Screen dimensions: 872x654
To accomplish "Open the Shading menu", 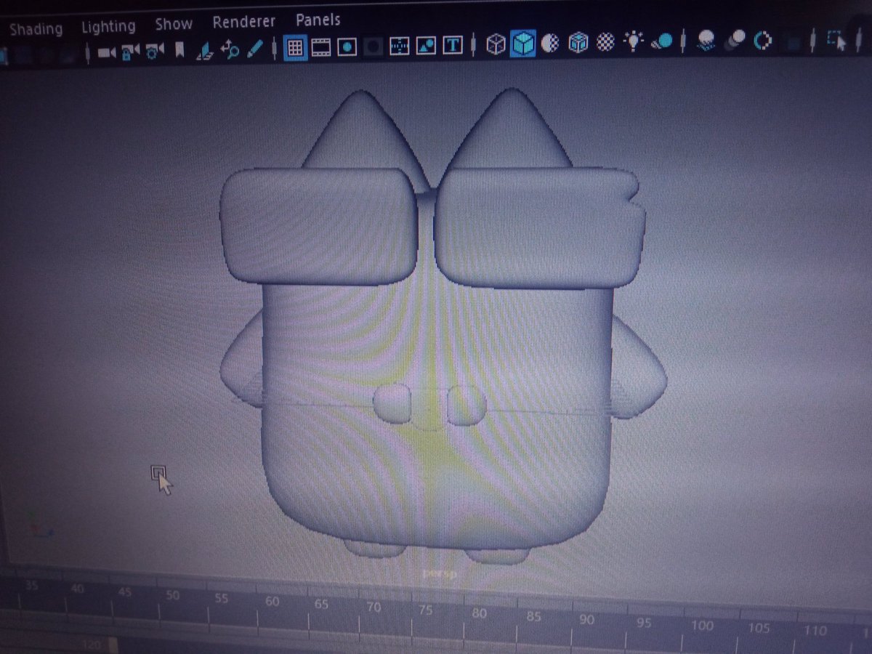I will 36,29.
